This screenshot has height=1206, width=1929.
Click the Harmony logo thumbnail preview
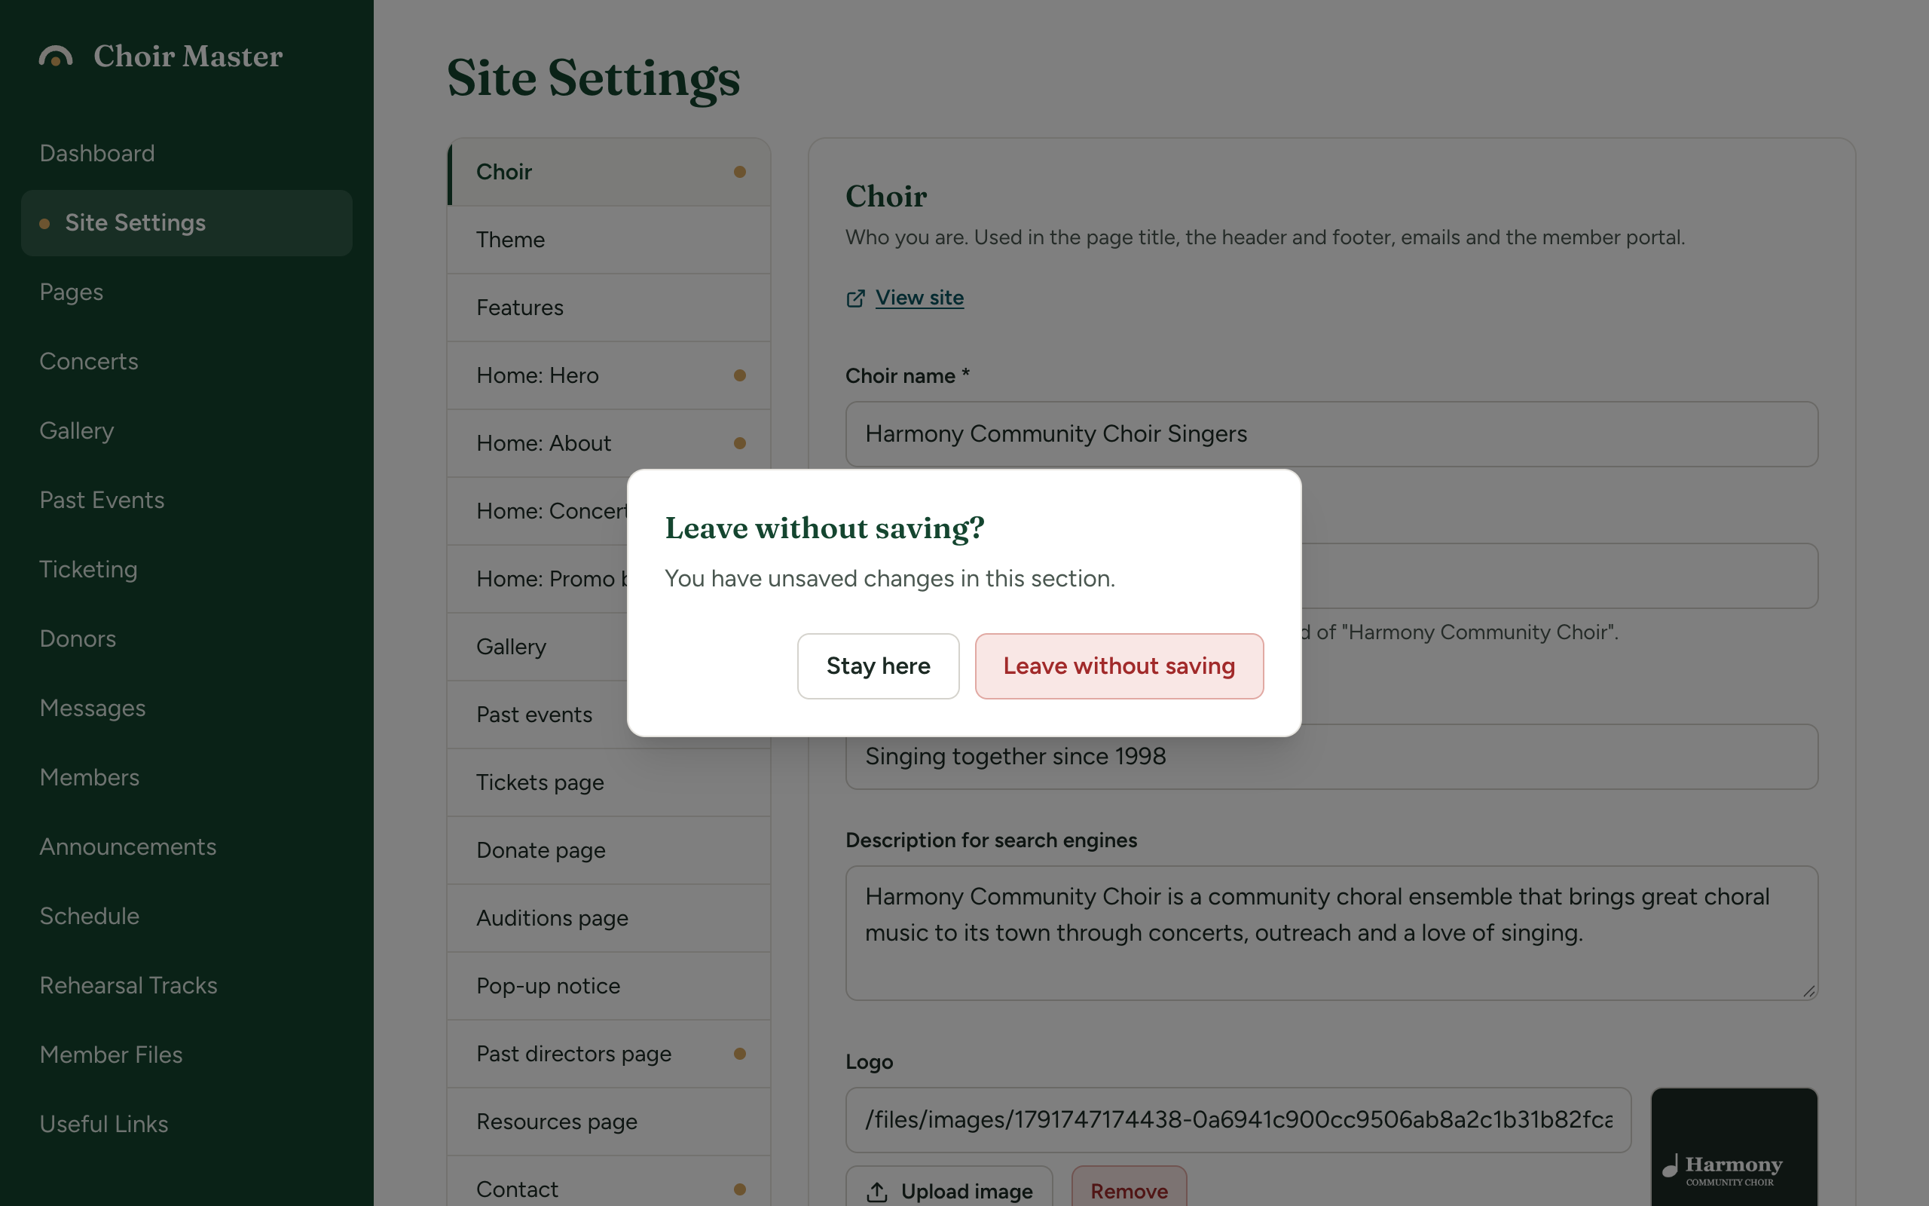1734,1147
